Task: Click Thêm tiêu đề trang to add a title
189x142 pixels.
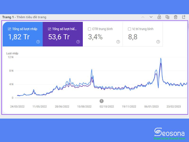Action: [31, 17]
